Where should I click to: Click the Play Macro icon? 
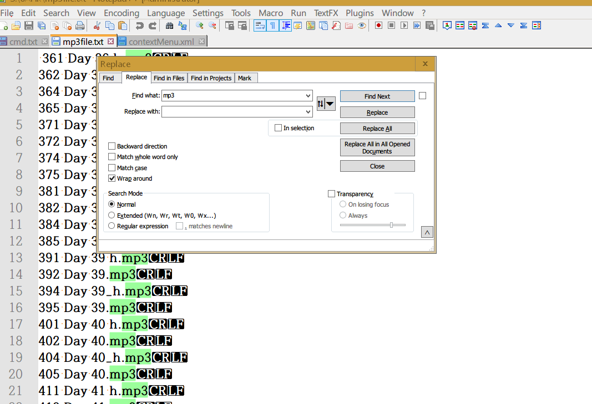pos(404,25)
